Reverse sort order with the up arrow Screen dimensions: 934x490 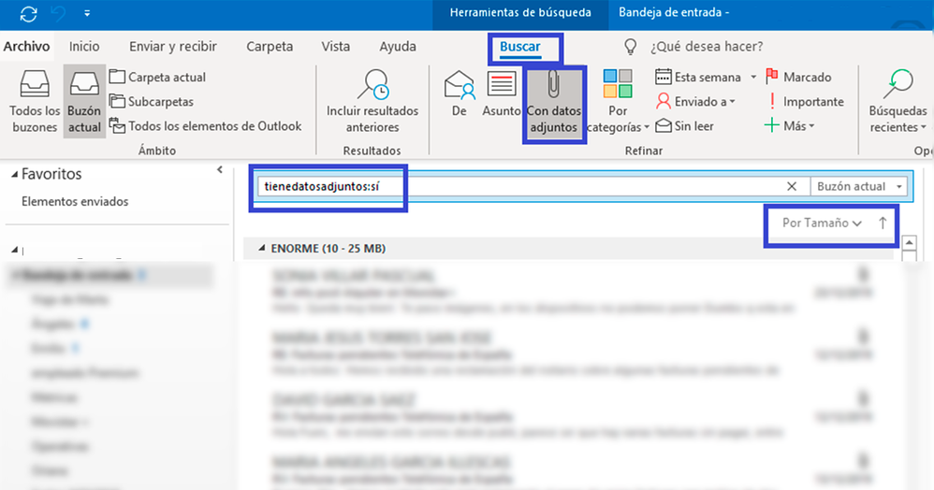(883, 223)
